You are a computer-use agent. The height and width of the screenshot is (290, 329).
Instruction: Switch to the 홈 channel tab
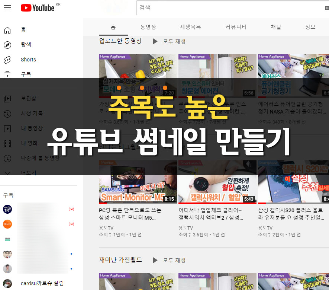tap(113, 27)
